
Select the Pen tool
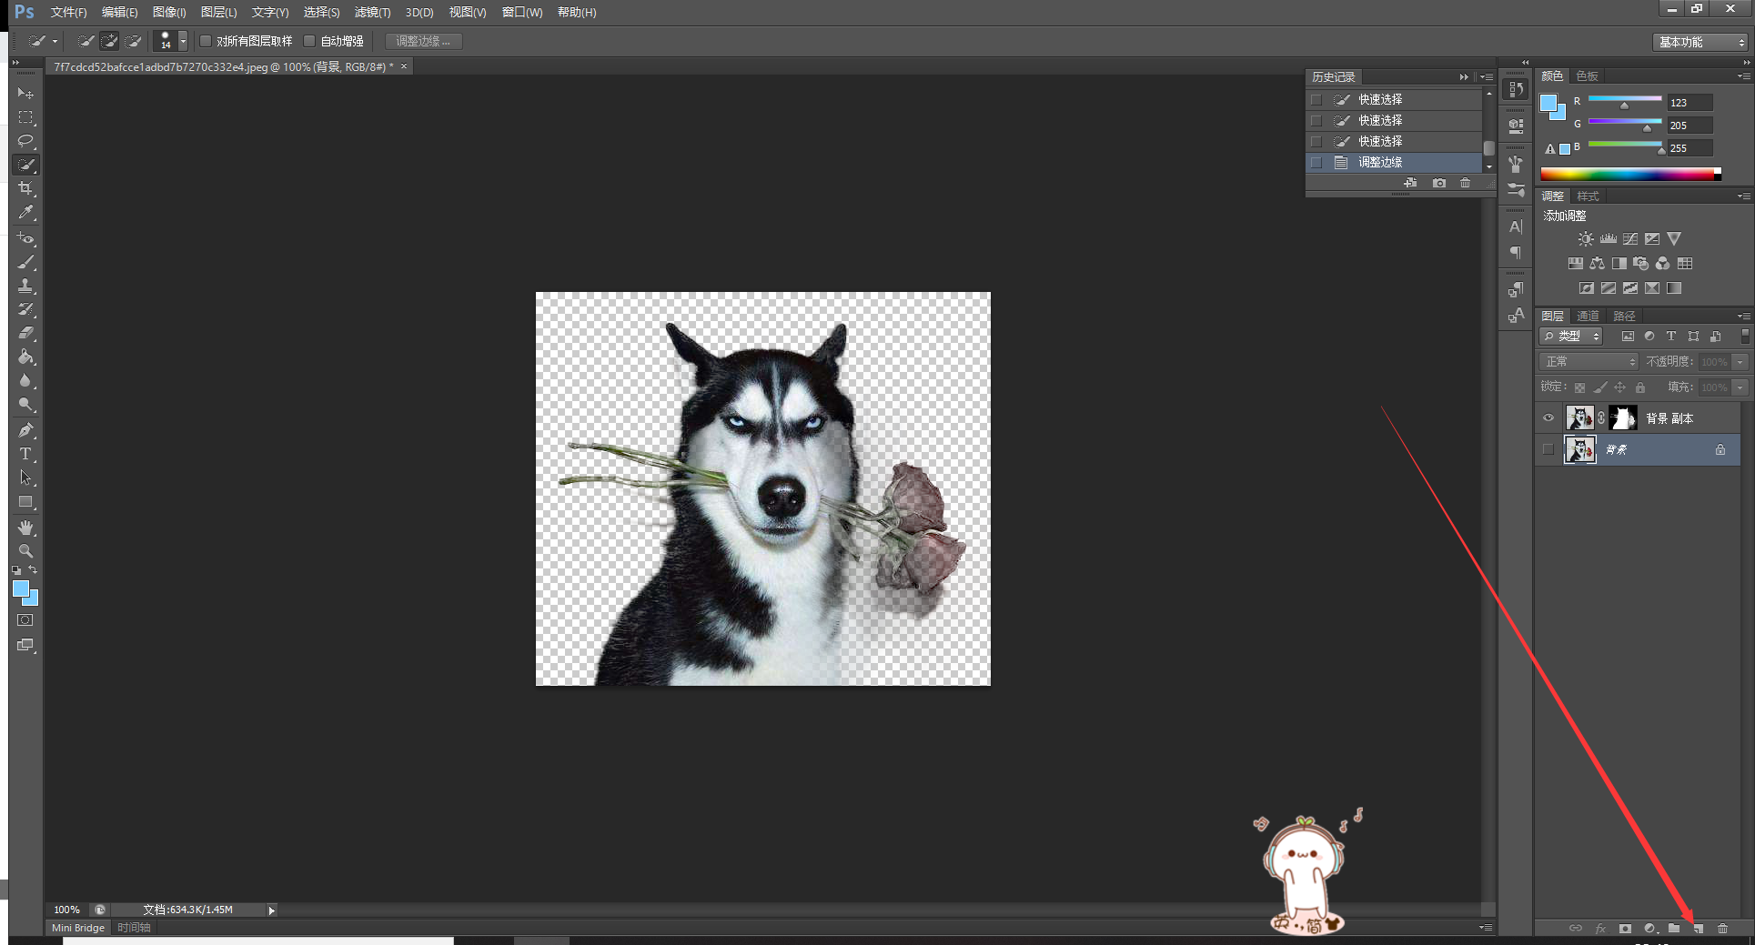[25, 430]
